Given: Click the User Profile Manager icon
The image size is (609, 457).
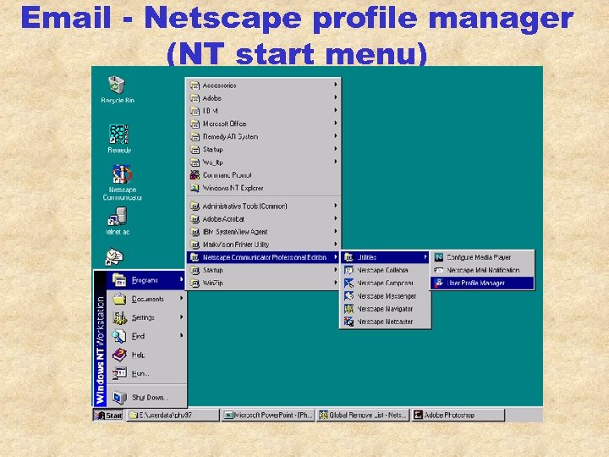Looking at the screenshot, I should [438, 283].
